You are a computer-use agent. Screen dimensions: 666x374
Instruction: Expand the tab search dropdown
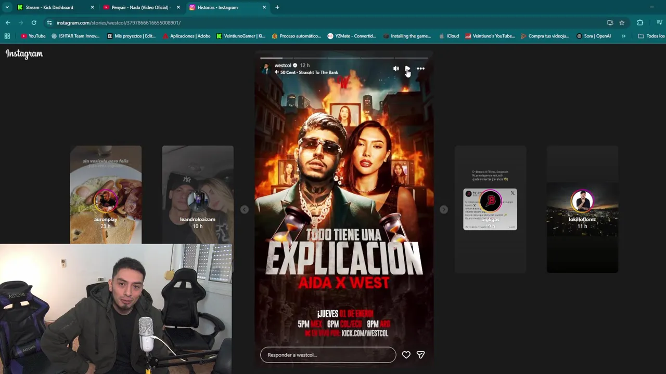7,7
